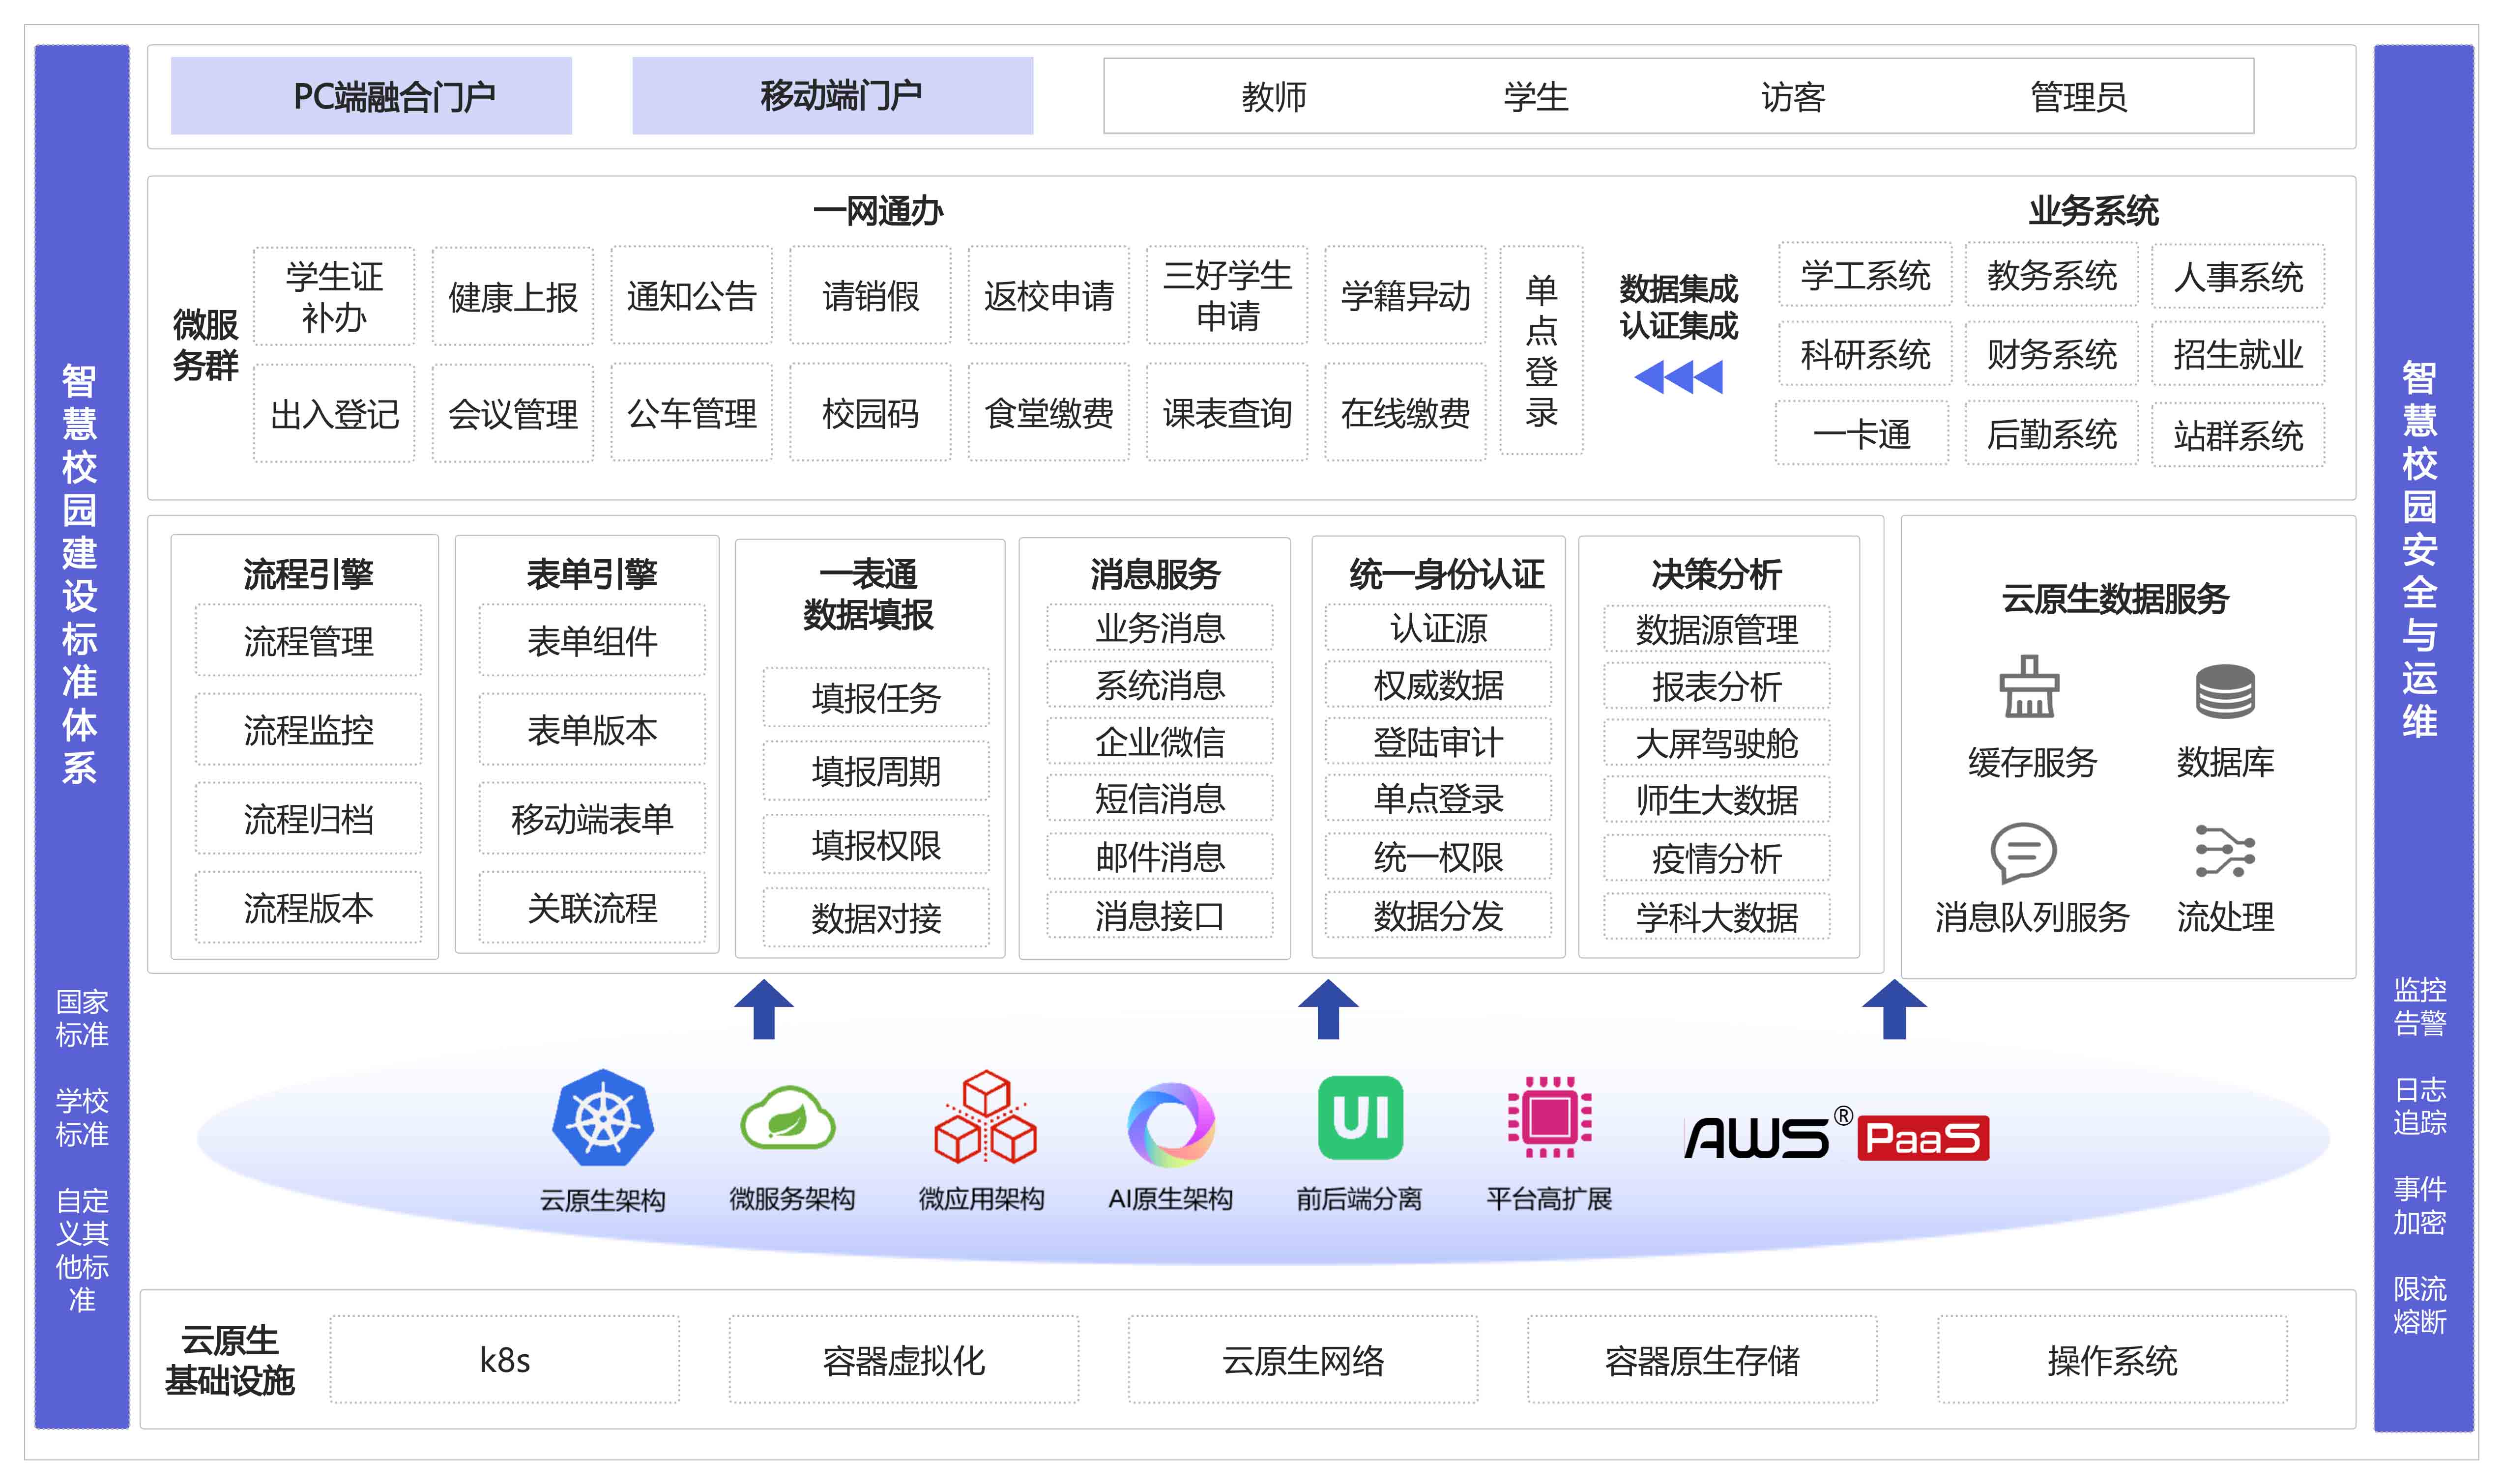Click the k8s infrastructure box

[505, 1360]
